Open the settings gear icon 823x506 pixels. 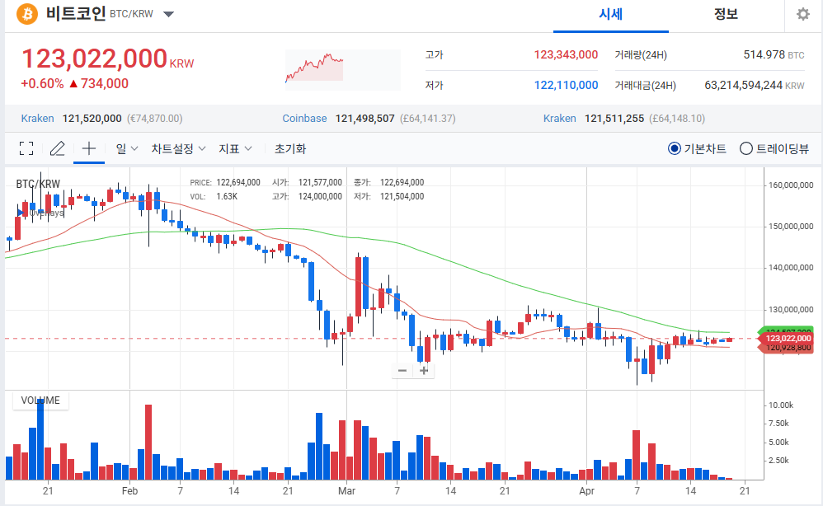pyautogui.click(x=802, y=14)
